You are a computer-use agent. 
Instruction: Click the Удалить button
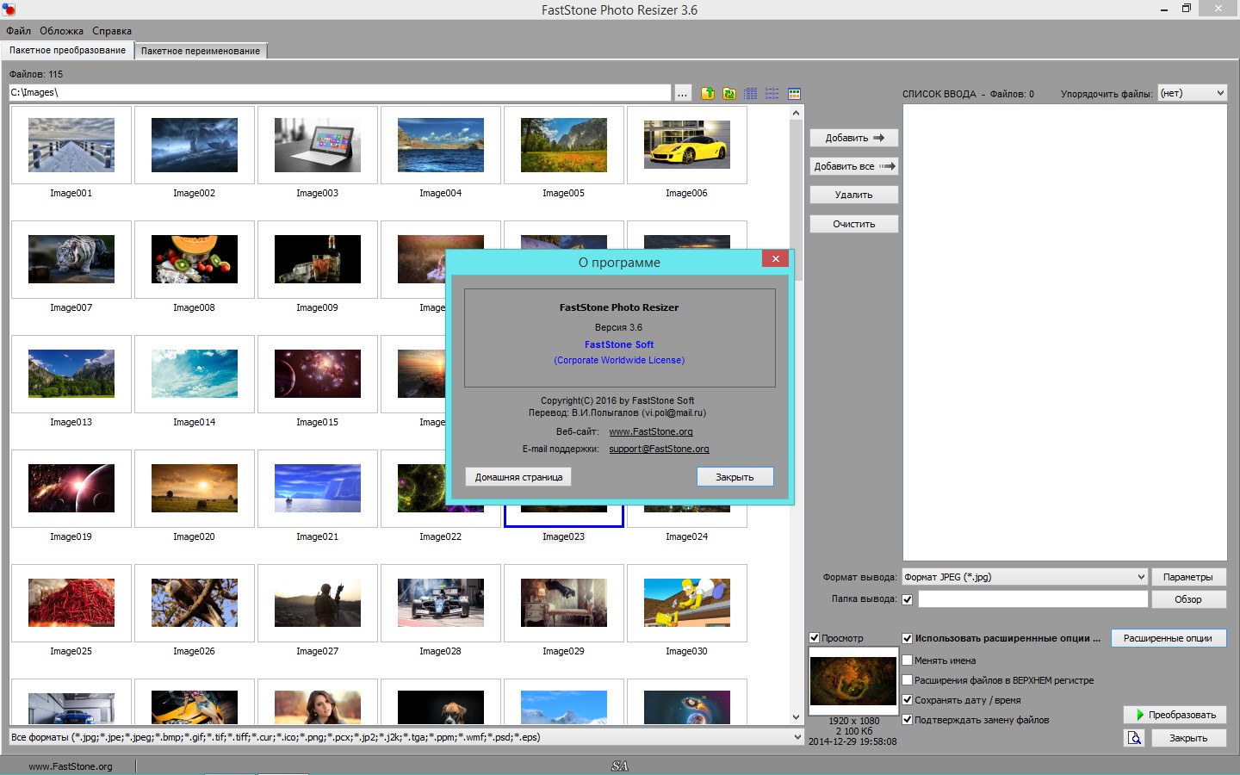pos(854,195)
